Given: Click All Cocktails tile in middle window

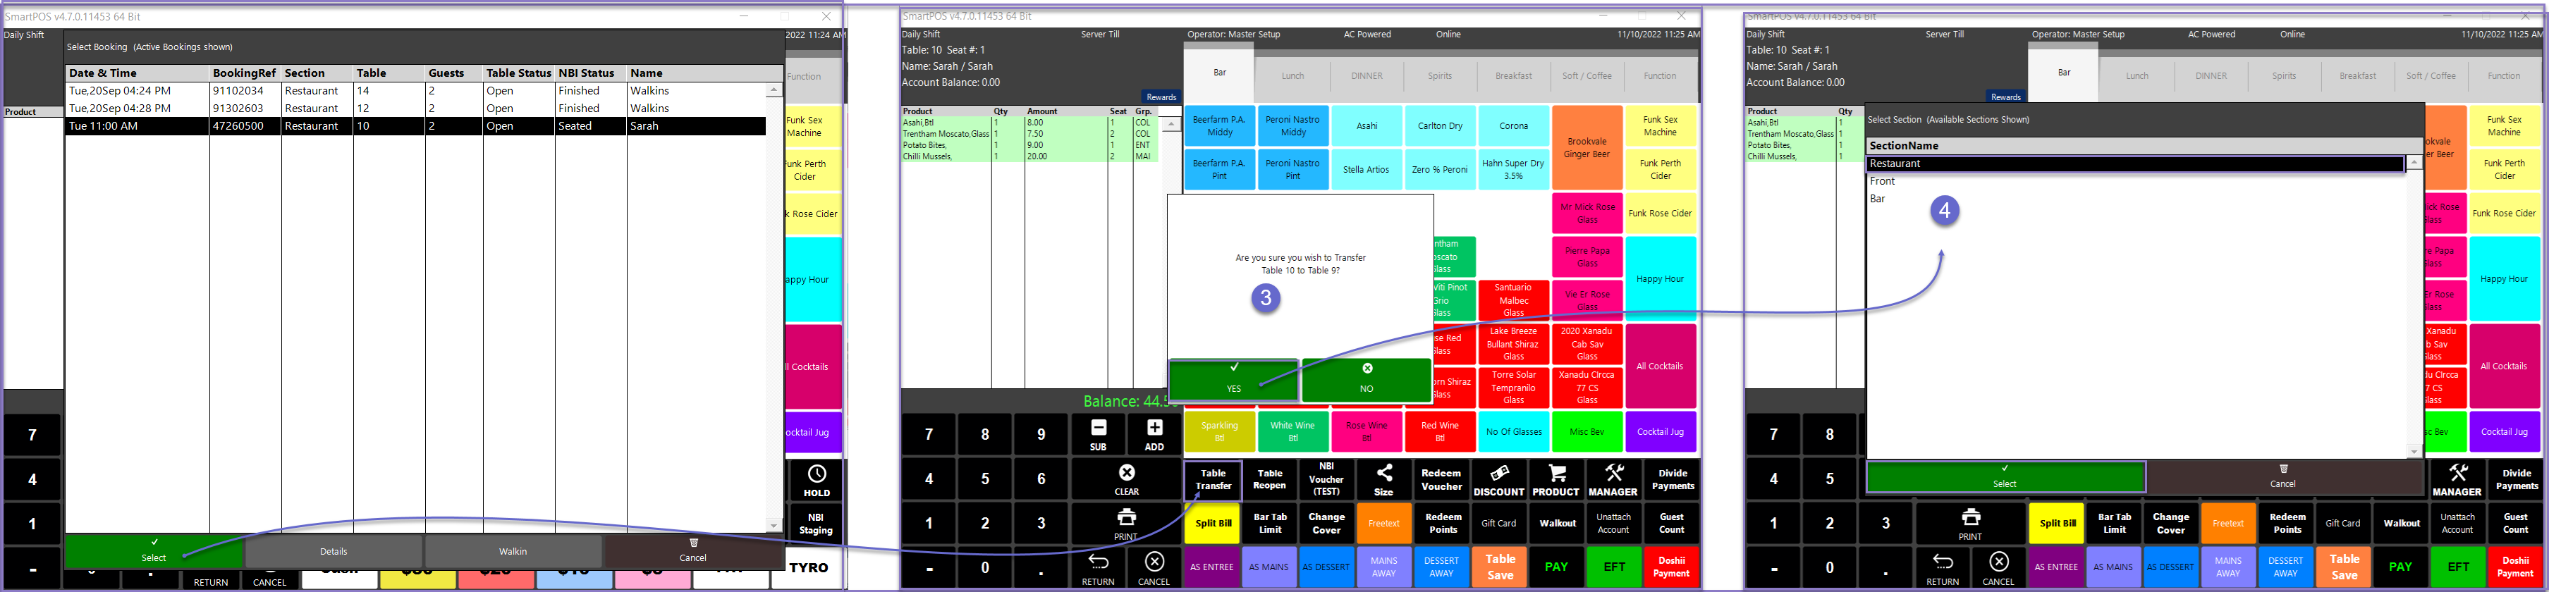Looking at the screenshot, I should tap(1661, 366).
